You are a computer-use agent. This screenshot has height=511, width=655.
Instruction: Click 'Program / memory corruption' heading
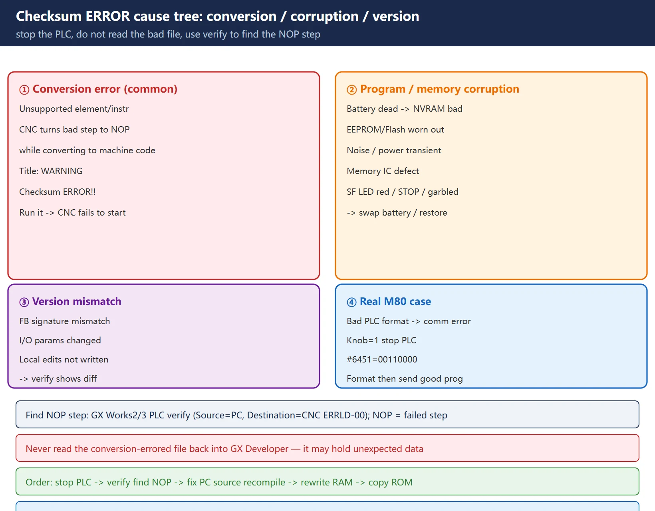pyautogui.click(x=433, y=89)
